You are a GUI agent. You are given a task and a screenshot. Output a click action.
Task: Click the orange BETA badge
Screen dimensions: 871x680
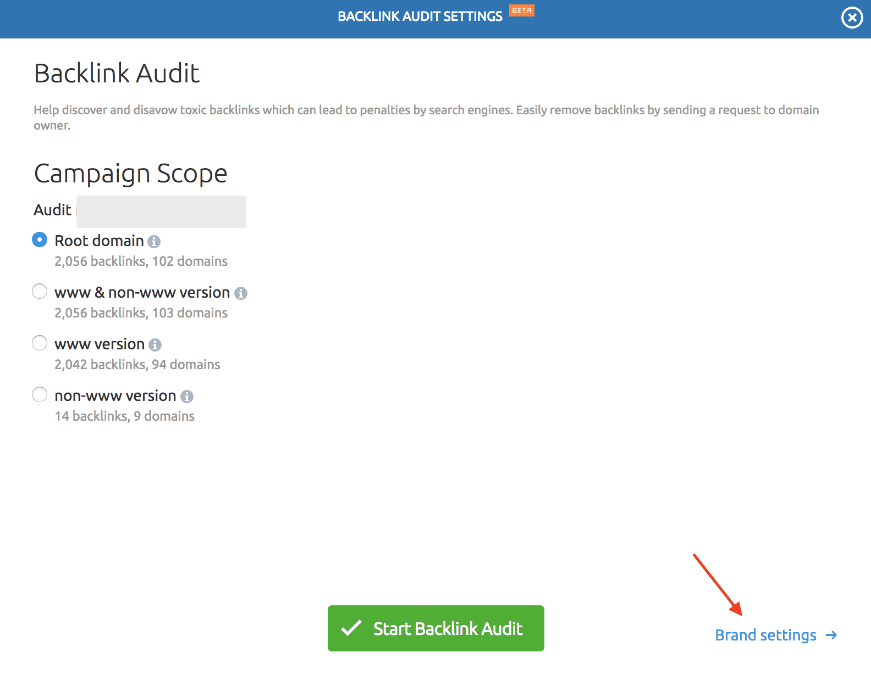(x=521, y=10)
